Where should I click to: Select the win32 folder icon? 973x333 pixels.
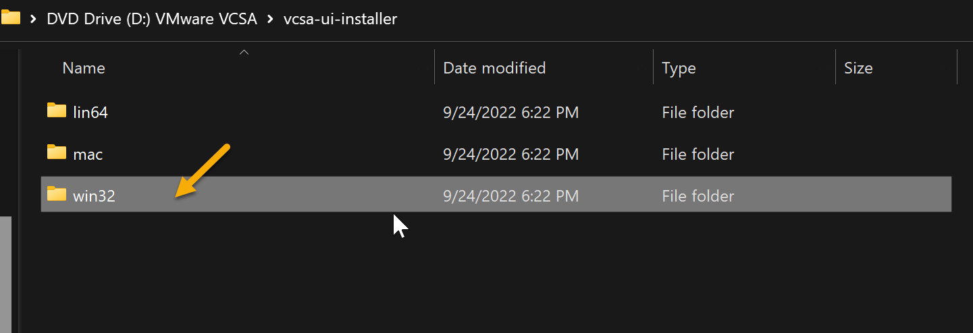coord(57,195)
